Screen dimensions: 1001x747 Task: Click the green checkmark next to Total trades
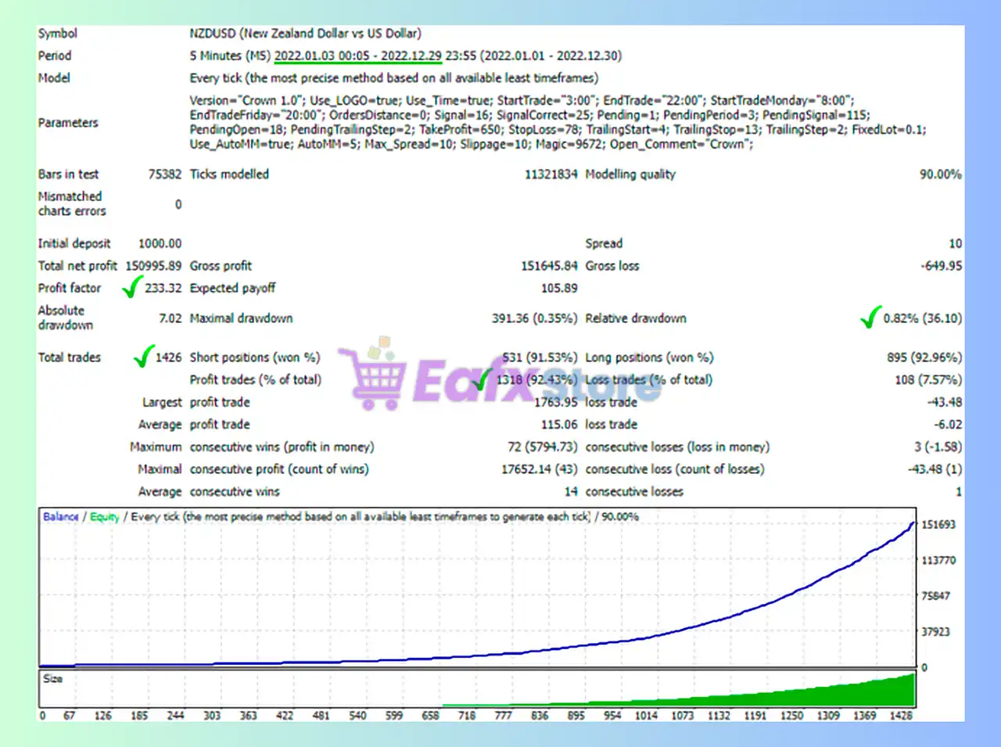(x=143, y=356)
